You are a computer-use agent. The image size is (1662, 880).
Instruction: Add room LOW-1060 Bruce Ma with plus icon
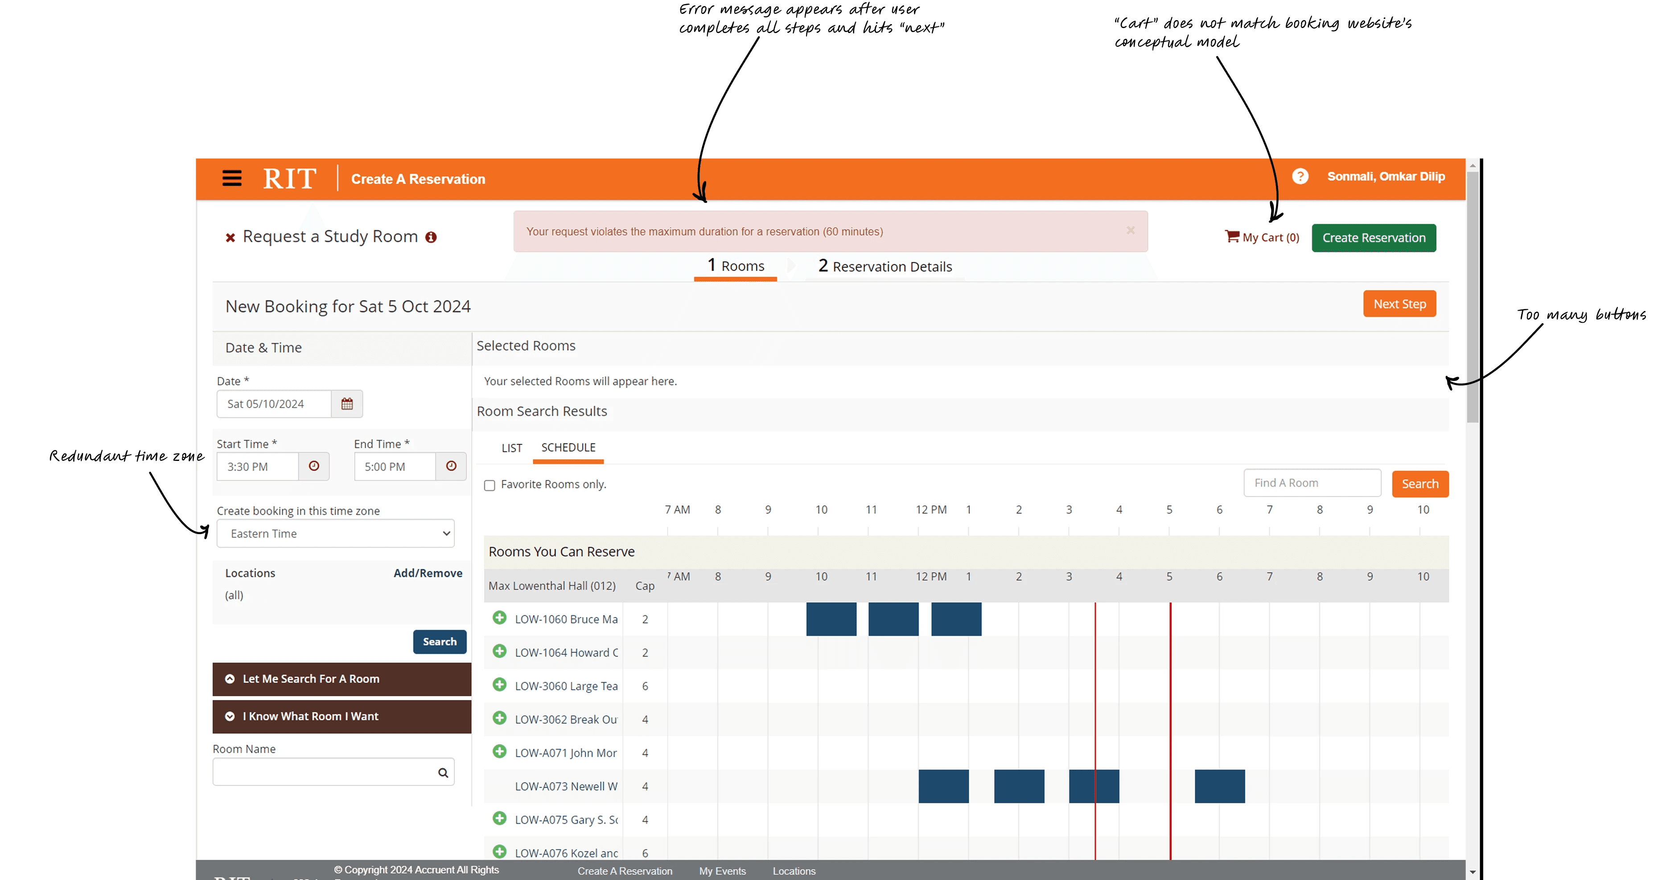pos(499,618)
